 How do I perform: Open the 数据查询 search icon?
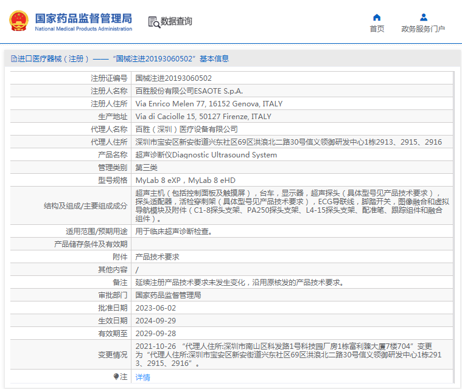coord(154,22)
